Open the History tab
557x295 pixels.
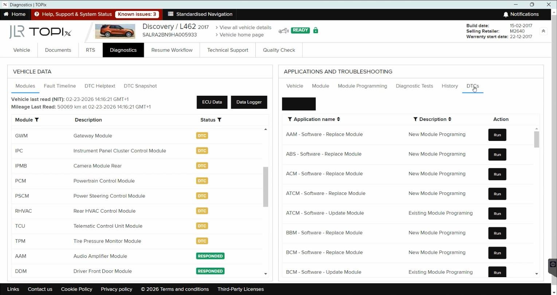click(450, 86)
